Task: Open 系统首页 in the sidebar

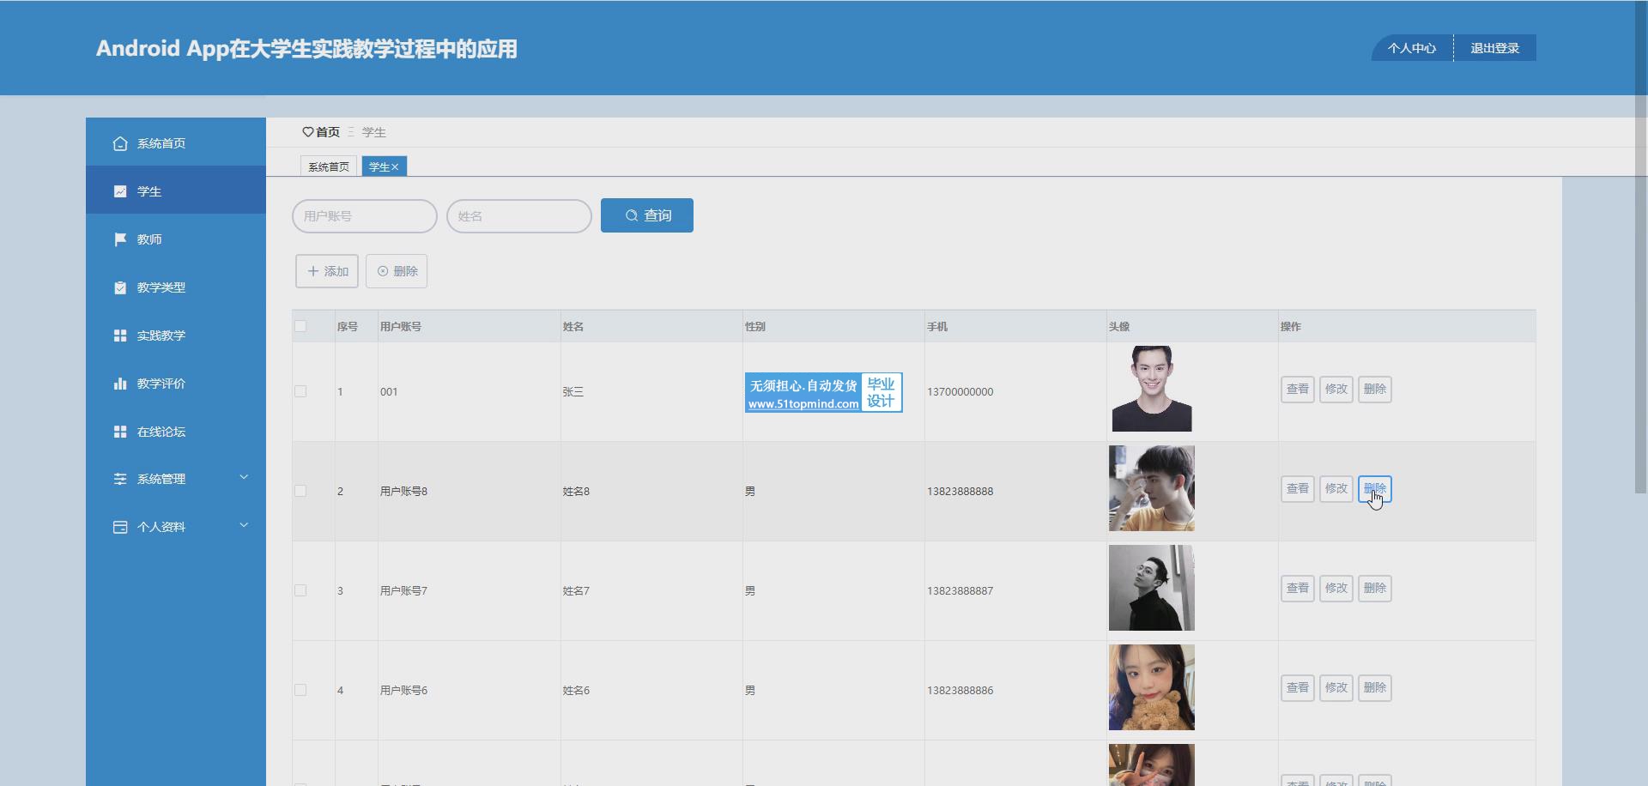Action: [x=176, y=143]
